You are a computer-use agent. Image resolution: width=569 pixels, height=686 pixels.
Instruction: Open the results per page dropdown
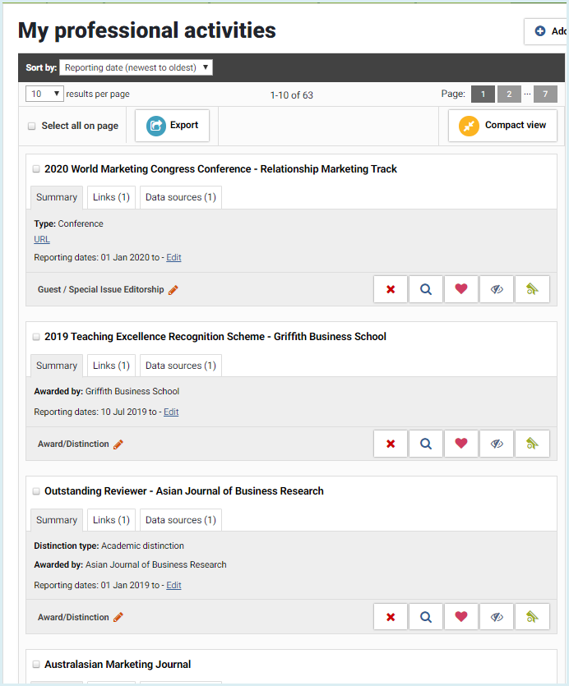pyautogui.click(x=44, y=94)
